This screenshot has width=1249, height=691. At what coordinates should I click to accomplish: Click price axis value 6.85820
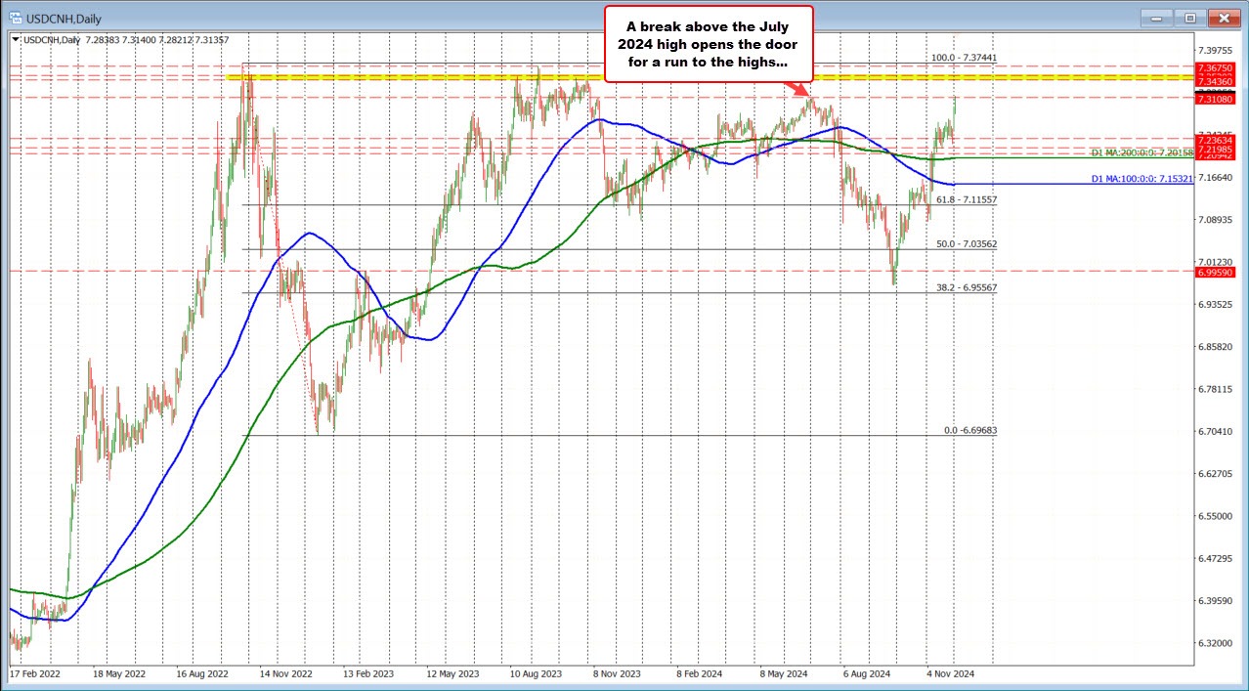pos(1216,346)
